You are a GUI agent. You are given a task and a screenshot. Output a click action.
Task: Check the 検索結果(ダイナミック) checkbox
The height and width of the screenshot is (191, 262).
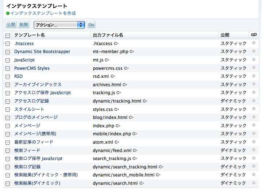click(8, 184)
